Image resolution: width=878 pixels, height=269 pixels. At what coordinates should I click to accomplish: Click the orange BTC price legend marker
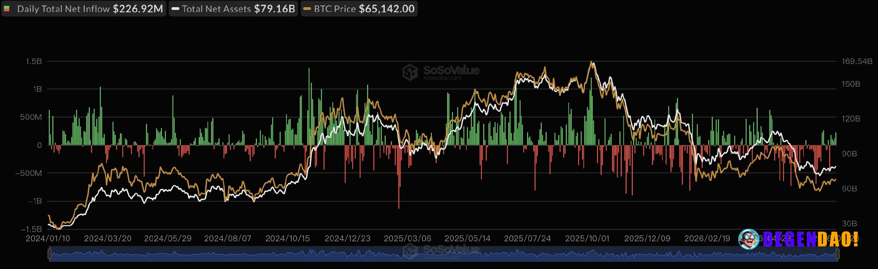307,9
